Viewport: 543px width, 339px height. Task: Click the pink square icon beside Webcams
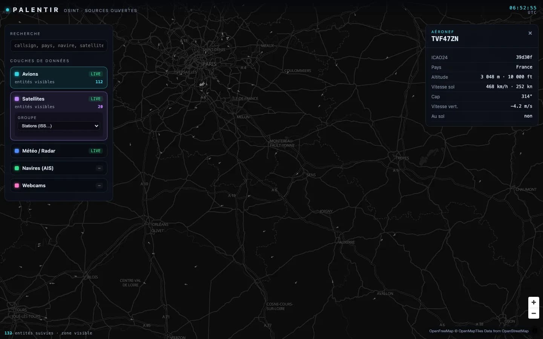17,186
